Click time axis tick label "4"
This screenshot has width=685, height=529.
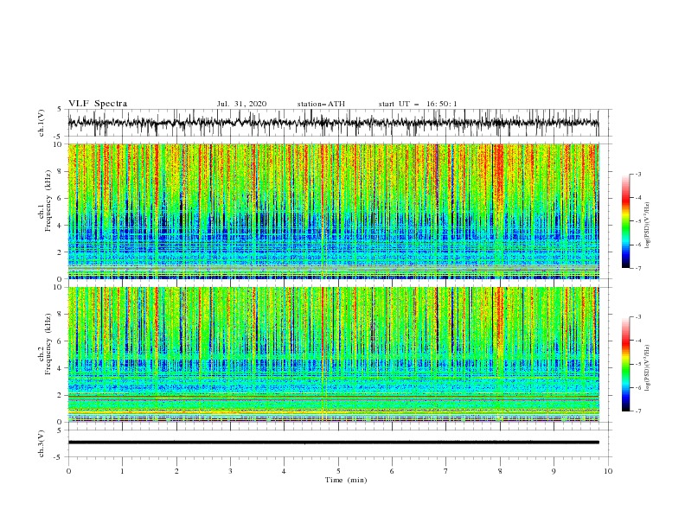click(x=284, y=471)
